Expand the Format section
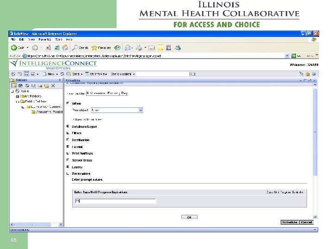The image size is (333, 249). (x=68, y=147)
